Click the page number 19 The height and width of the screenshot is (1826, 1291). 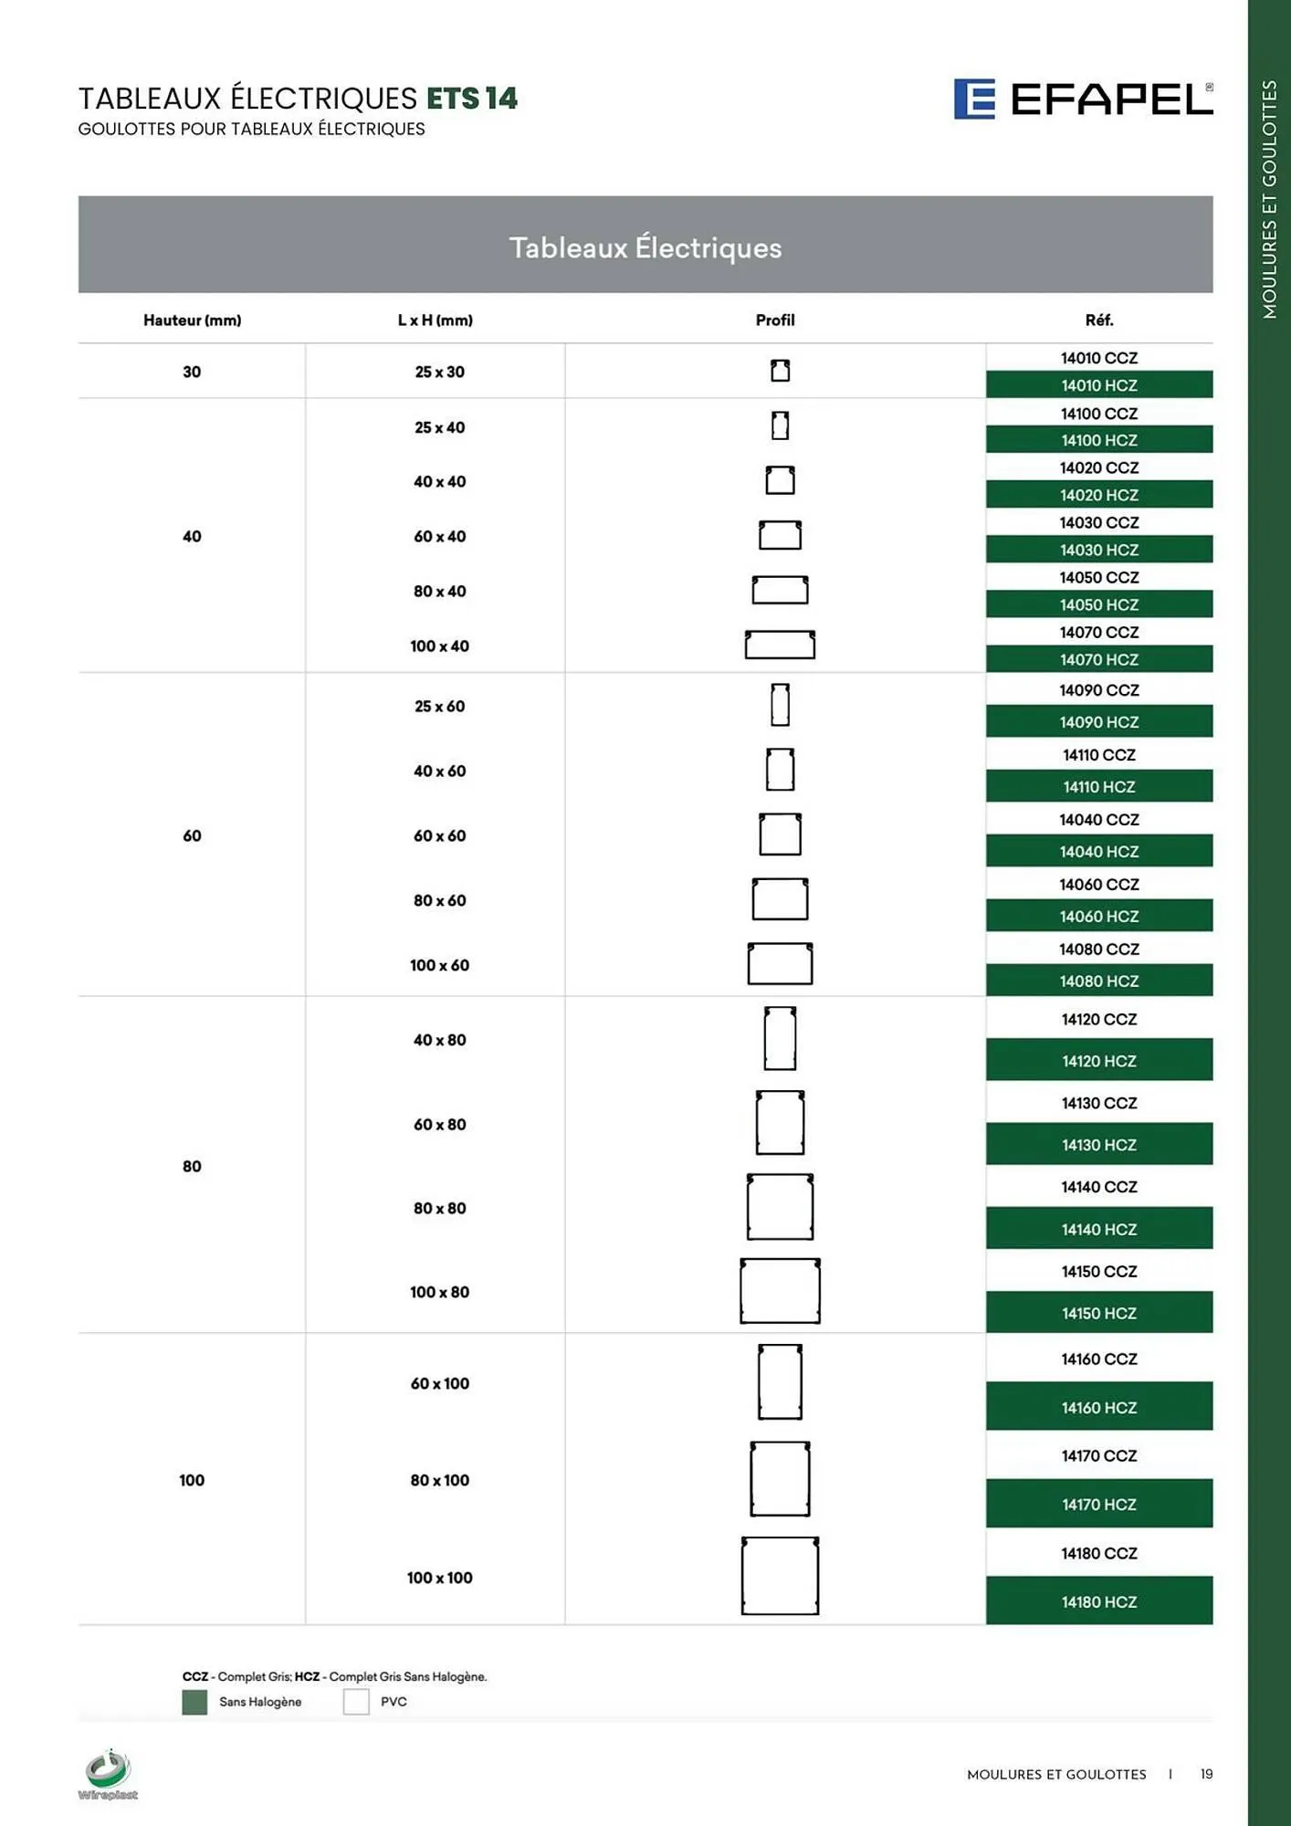tap(1206, 1774)
